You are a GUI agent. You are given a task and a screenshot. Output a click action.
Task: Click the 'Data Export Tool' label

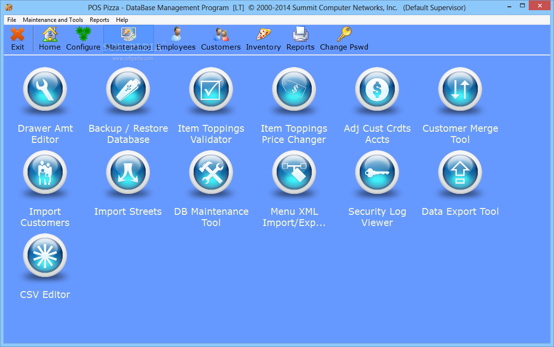[460, 211]
